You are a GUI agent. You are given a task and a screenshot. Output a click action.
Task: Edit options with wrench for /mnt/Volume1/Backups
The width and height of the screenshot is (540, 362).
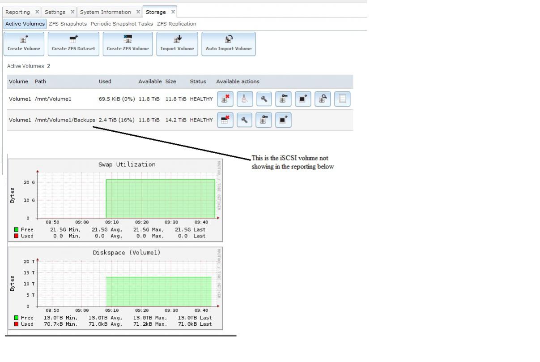(244, 120)
